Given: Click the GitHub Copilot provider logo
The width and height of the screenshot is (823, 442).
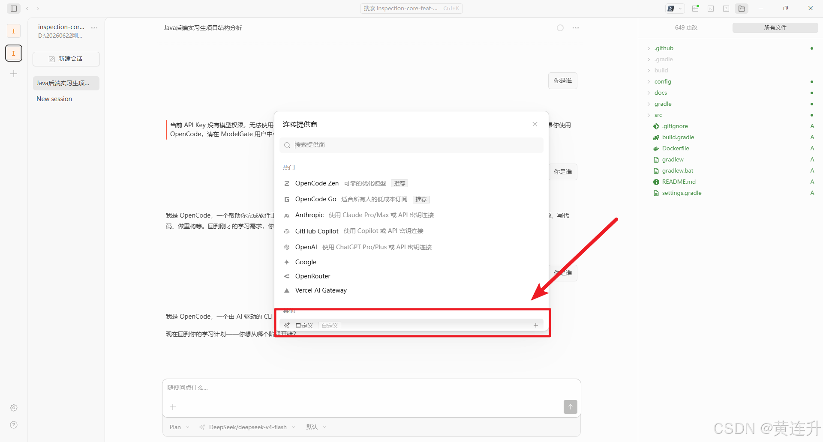Looking at the screenshot, I should 287,231.
